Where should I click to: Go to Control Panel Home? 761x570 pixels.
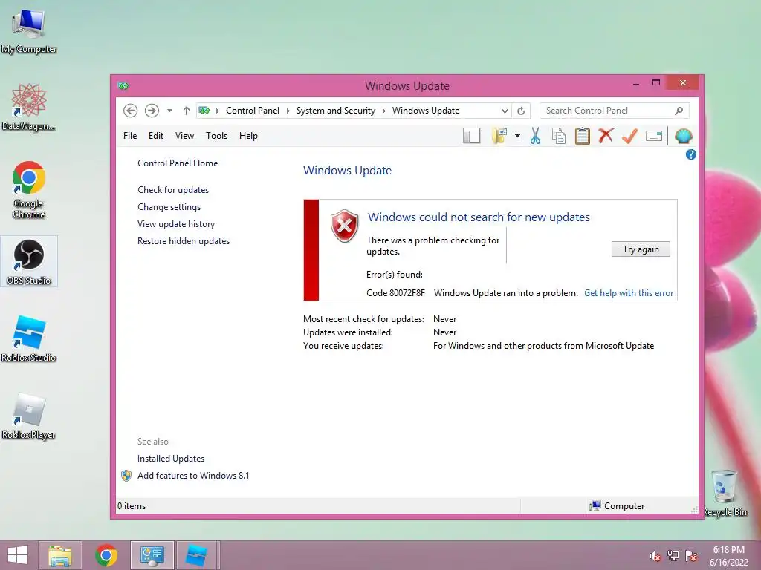[178, 163]
